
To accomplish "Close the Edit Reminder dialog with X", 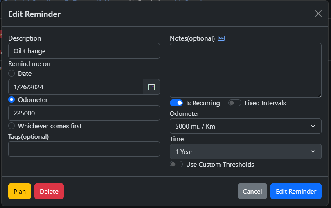I will pyautogui.click(x=318, y=14).
